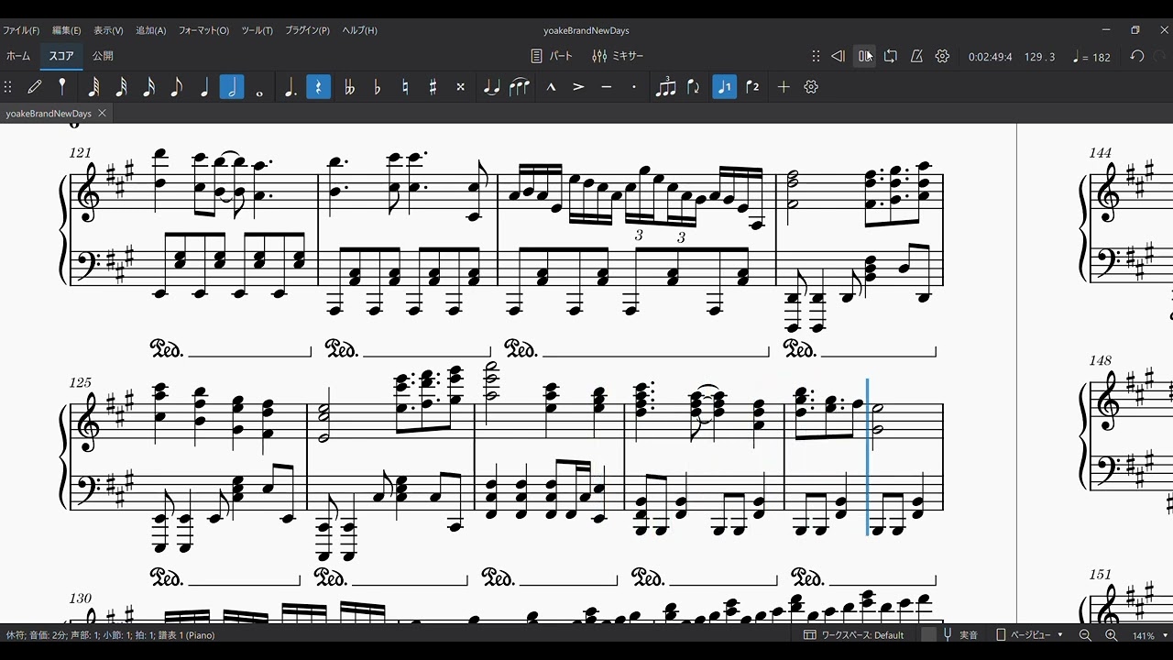Screen dimensions: 1173x660
Task: Apply the flat accidental
Action: pos(377,87)
